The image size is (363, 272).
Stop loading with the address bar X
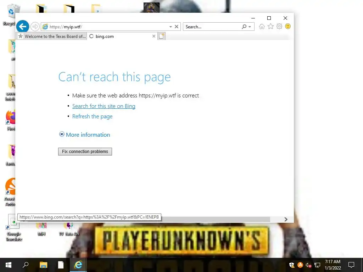click(177, 27)
